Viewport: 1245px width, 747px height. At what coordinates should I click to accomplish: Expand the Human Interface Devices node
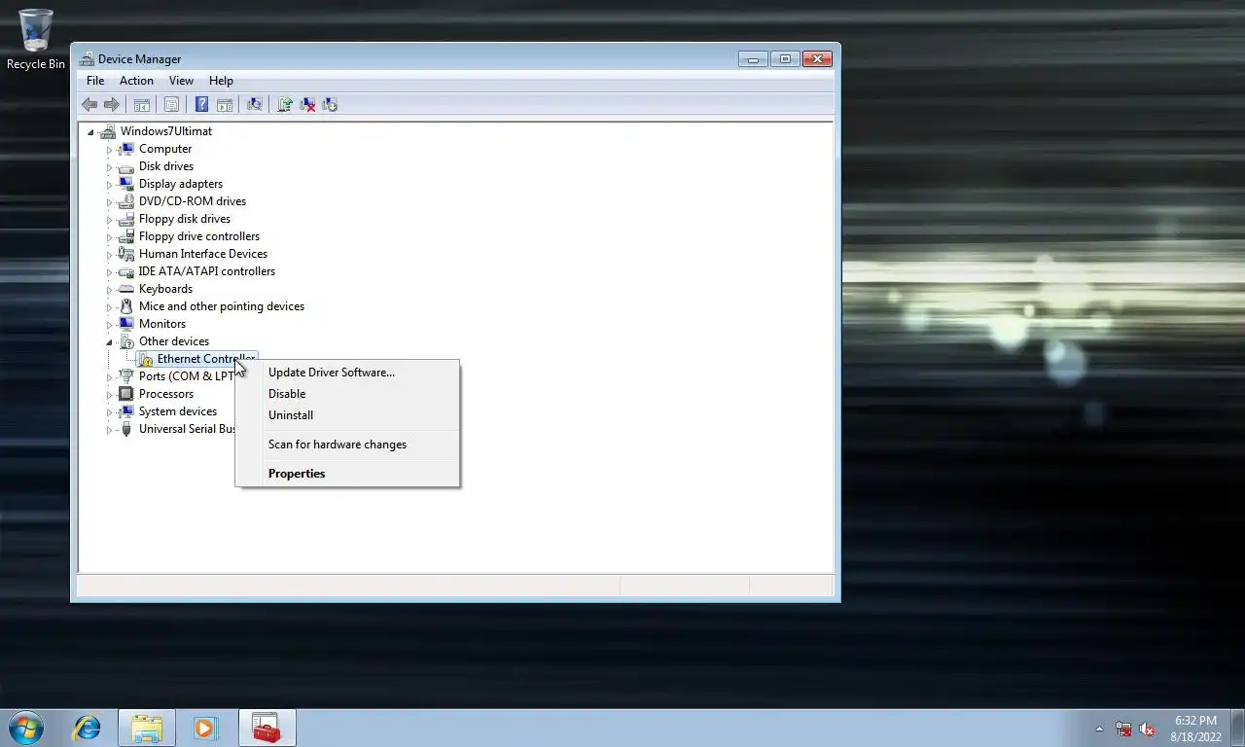(109, 255)
